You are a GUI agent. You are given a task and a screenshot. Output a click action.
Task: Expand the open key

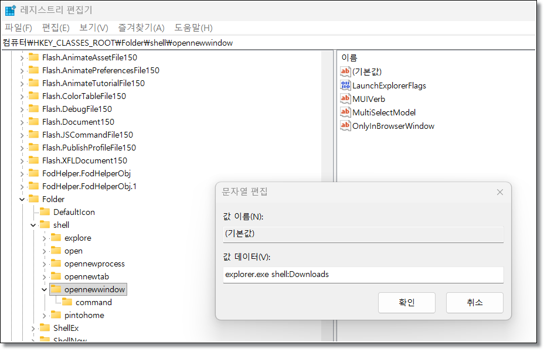tap(44, 251)
